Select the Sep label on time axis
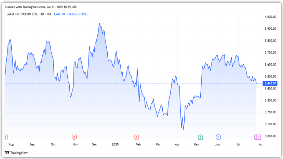Screen dimensions: 283x159 tap(32, 144)
